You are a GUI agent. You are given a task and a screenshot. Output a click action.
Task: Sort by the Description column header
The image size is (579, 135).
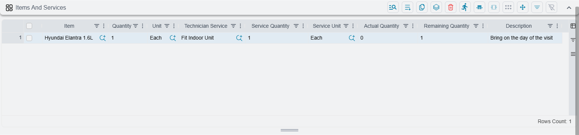click(519, 26)
